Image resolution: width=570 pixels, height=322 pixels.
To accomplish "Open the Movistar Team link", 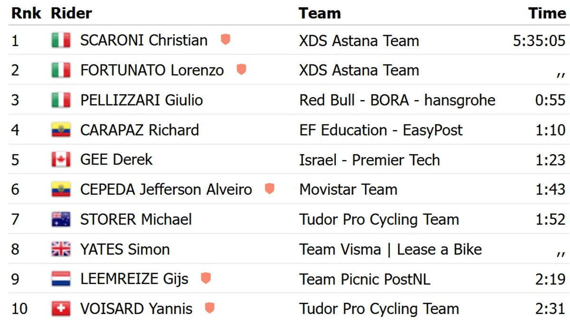I will click(348, 189).
